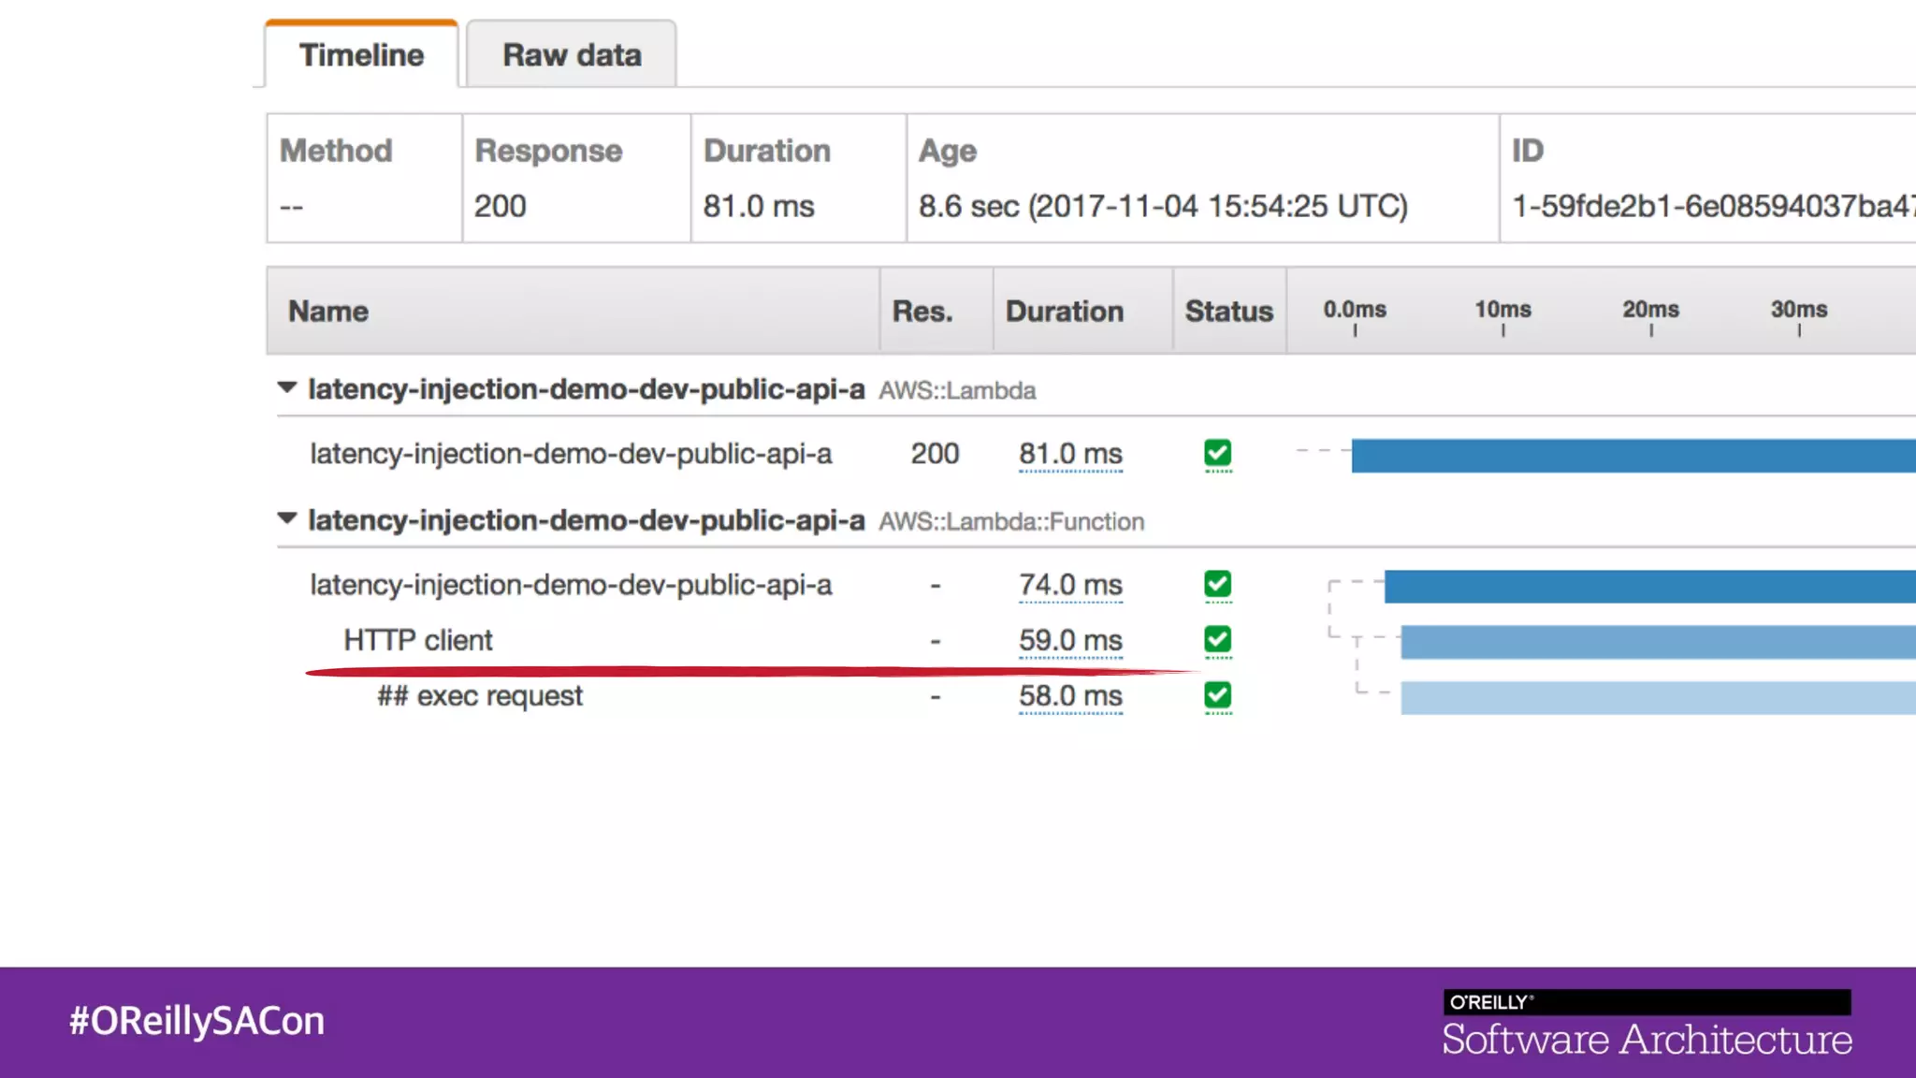Click green status icon on HTTP client row
Image resolution: width=1916 pixels, height=1078 pixels.
point(1217,640)
